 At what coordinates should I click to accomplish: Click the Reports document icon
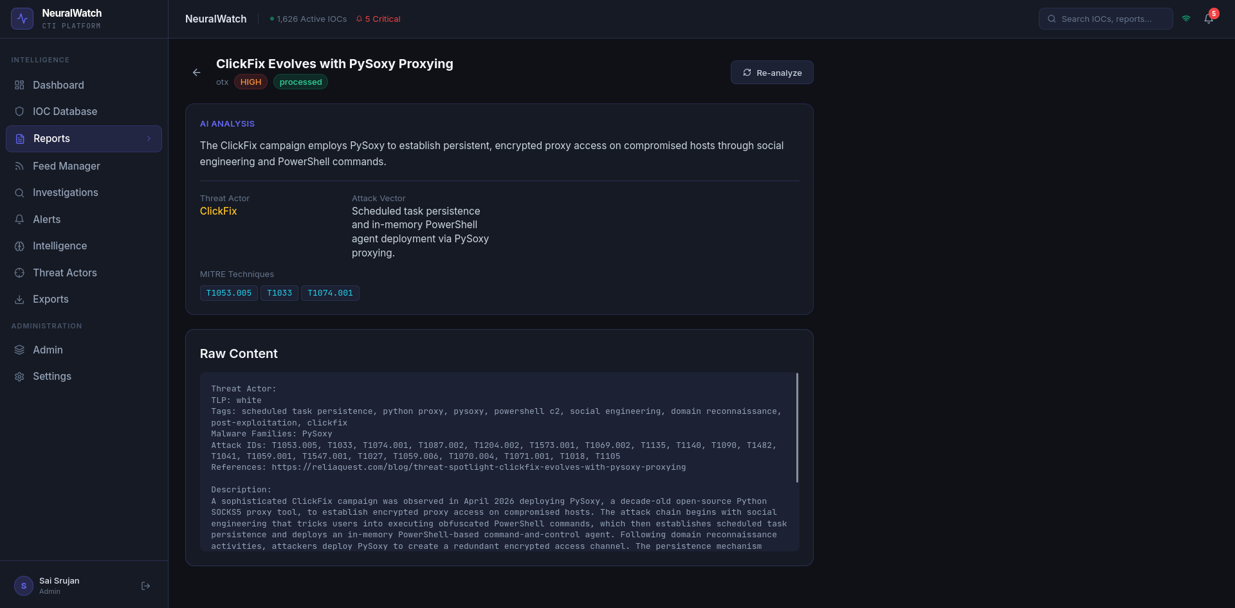20,139
